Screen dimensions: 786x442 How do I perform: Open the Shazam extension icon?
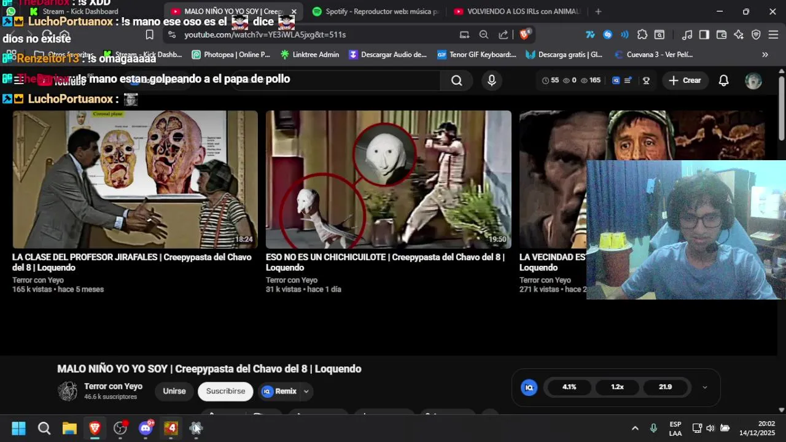(x=607, y=35)
